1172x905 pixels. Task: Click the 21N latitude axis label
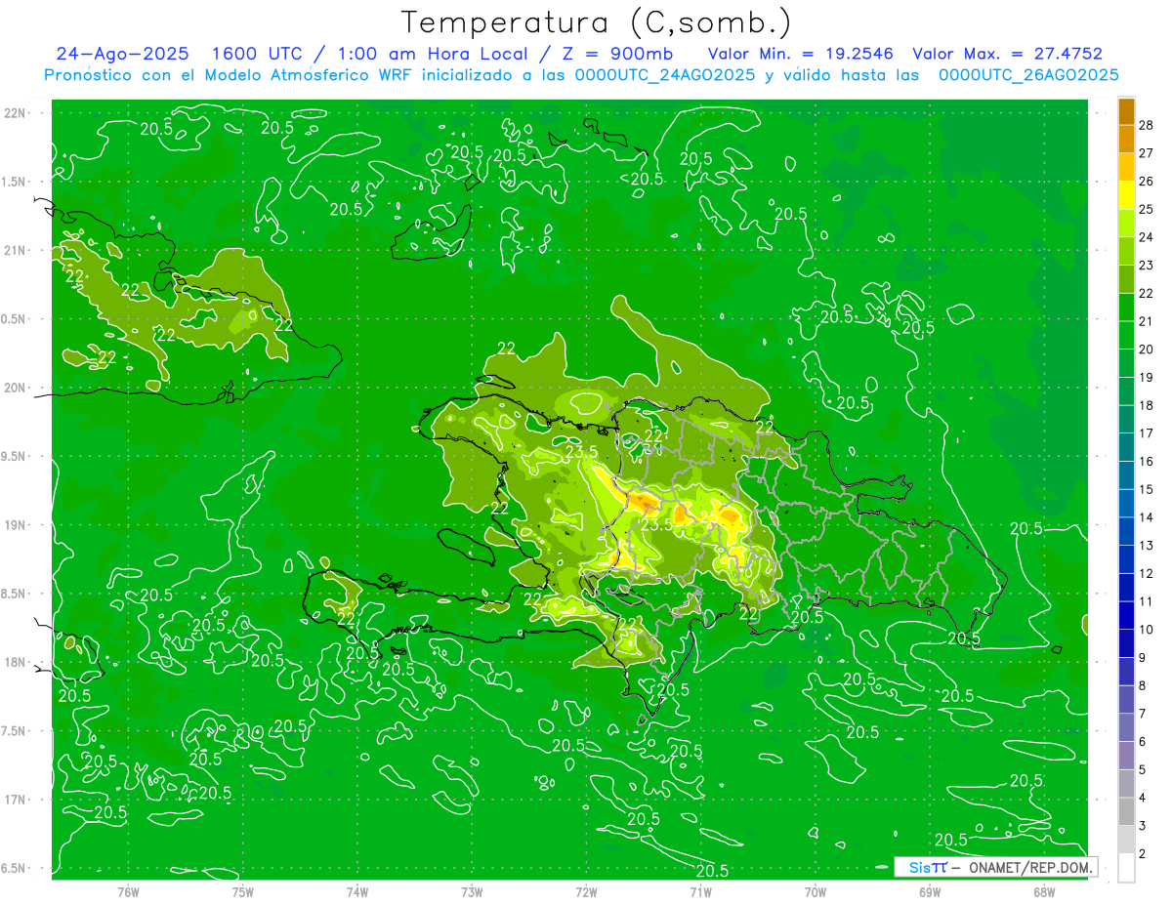(x=17, y=250)
